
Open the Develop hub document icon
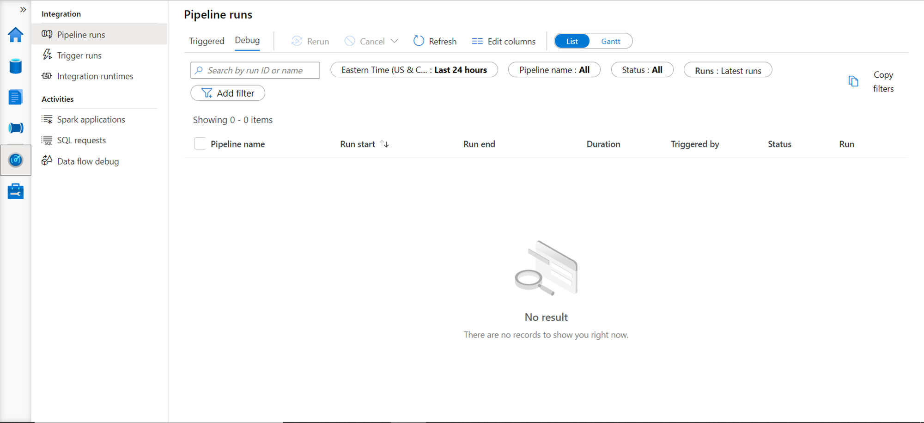16,97
